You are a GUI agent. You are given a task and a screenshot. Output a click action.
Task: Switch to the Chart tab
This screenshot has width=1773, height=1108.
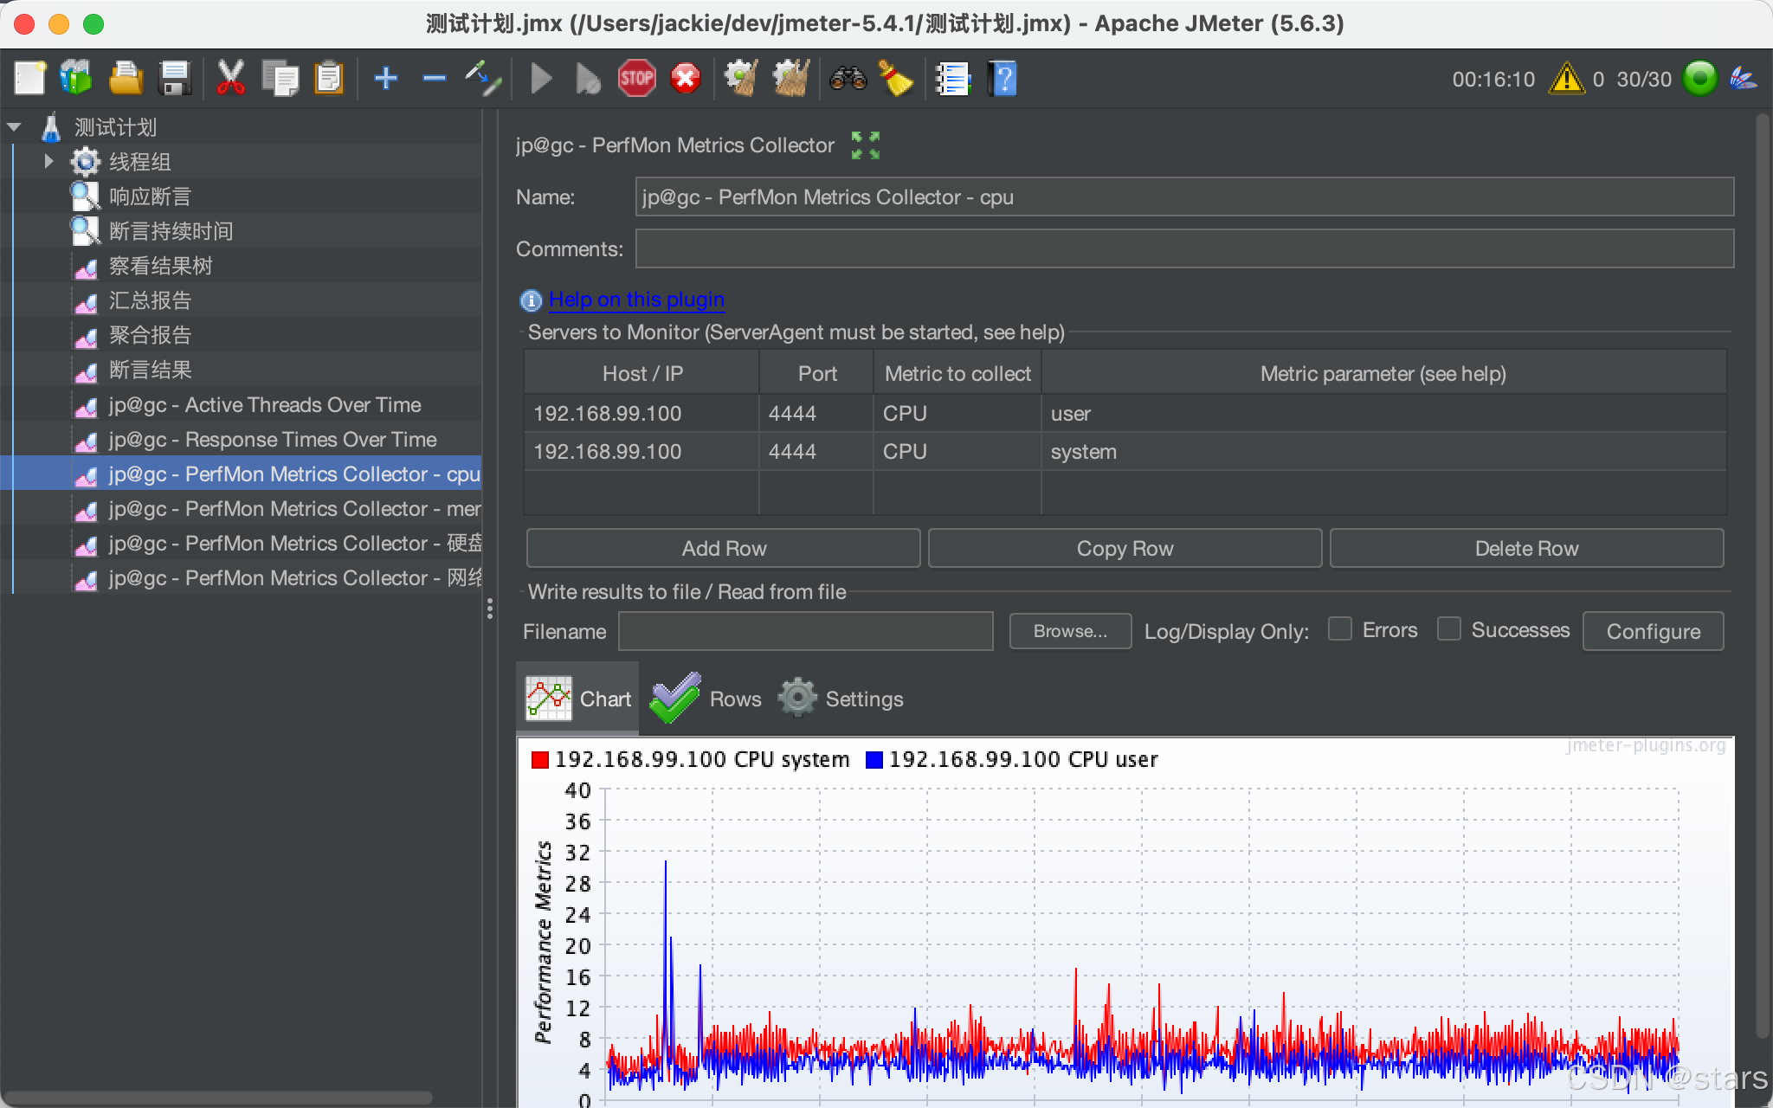[577, 699]
